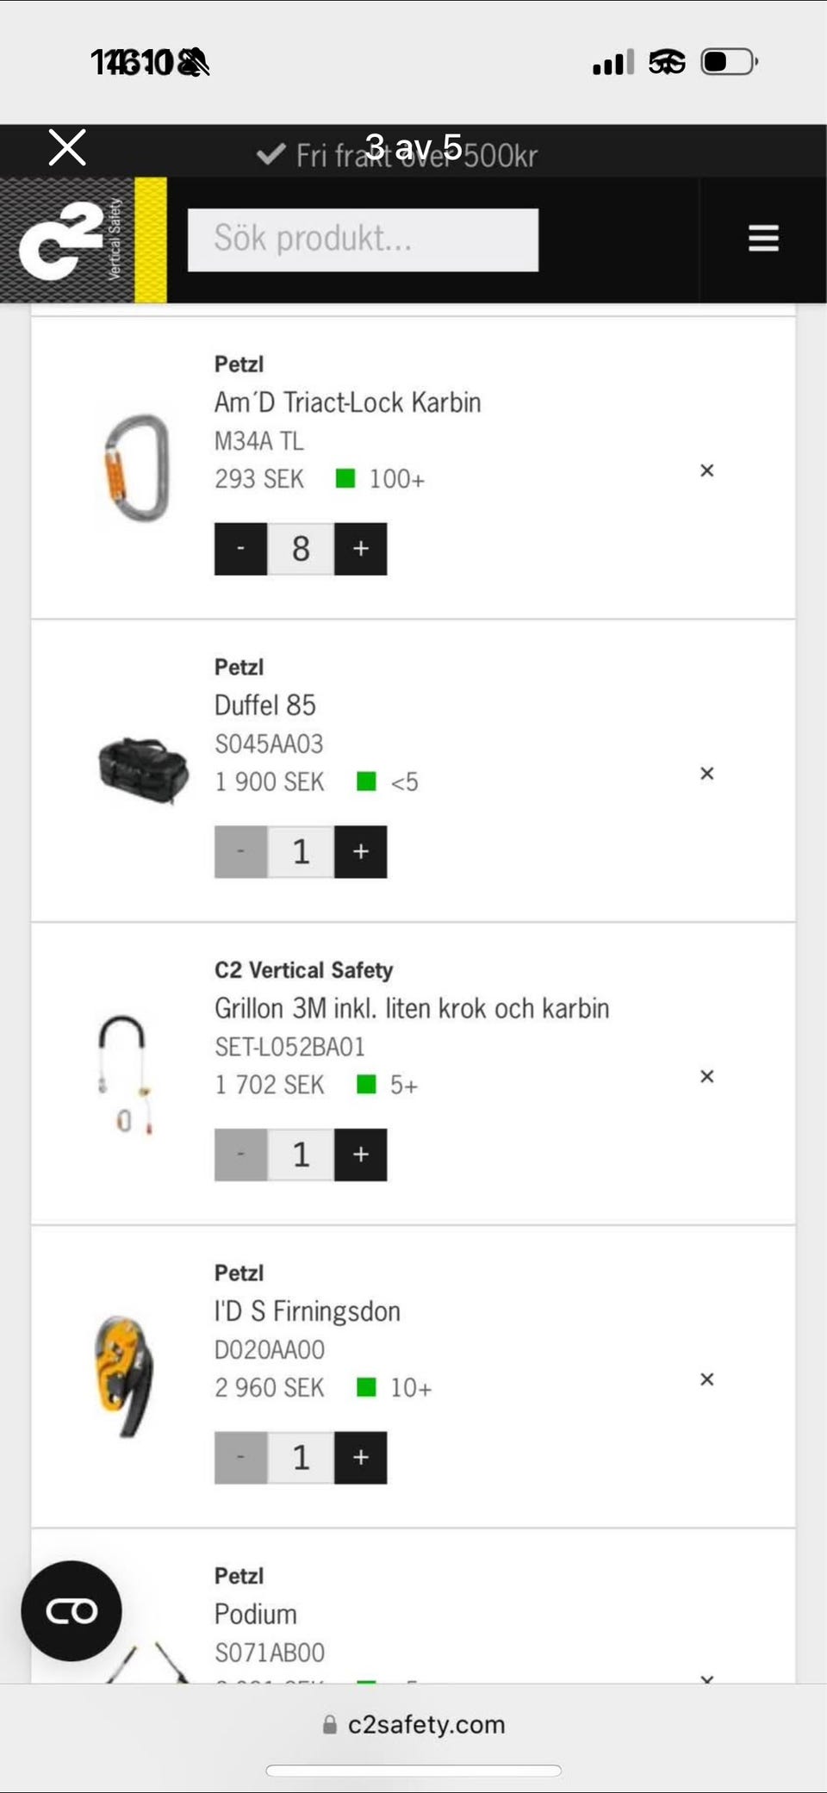Open I'D S Firningsdon product page
Viewport: 827px width, 1793px height.
pyautogui.click(x=308, y=1311)
